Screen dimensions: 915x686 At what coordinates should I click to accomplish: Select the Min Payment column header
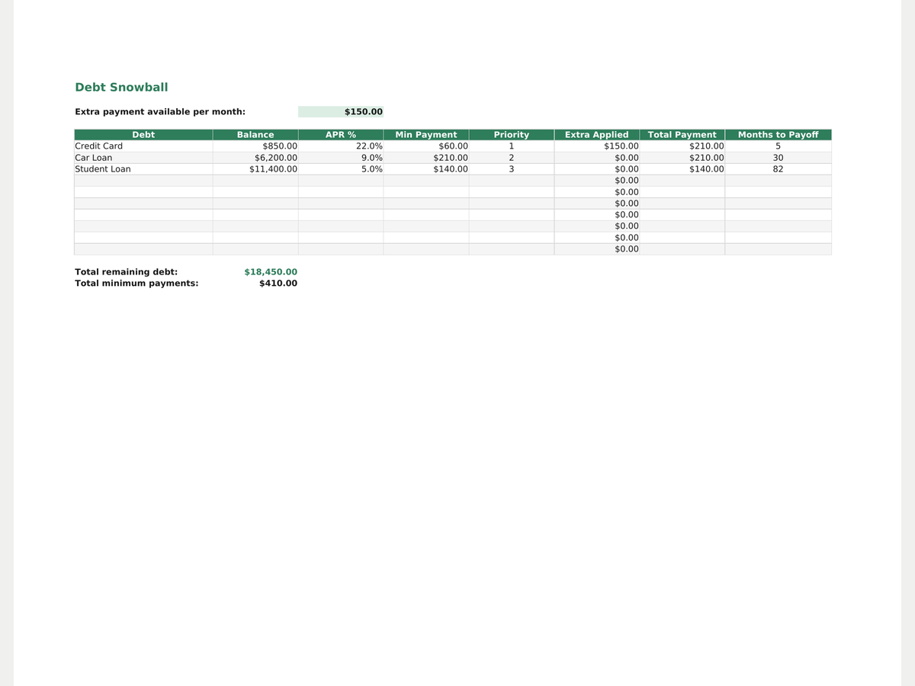pyautogui.click(x=426, y=135)
